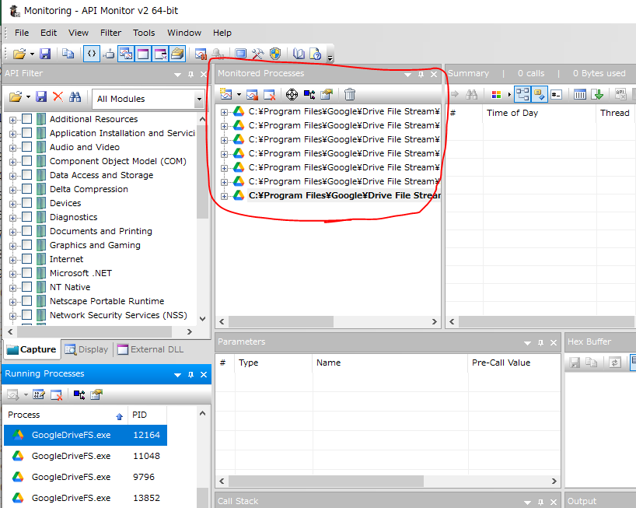The image size is (636, 508).
Task: Check the Devices checkbox
Action: (x=26, y=203)
